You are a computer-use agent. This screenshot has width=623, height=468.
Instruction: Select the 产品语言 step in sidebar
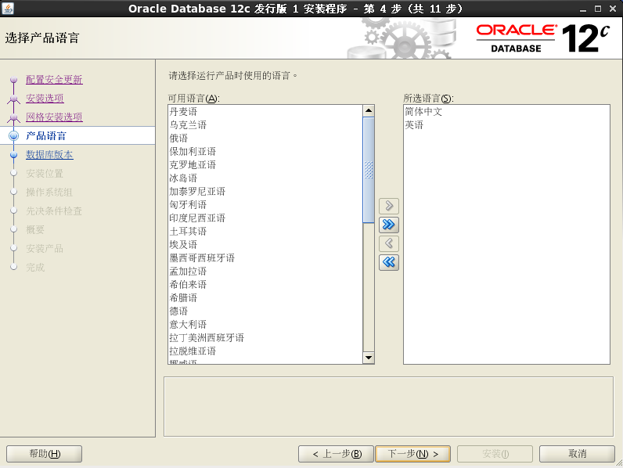click(45, 136)
